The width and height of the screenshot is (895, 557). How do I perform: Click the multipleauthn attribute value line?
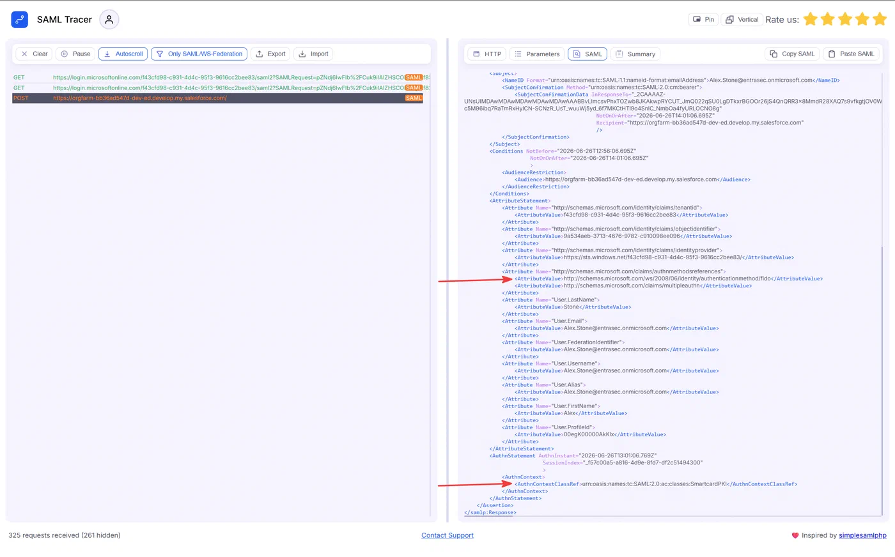(x=633, y=286)
